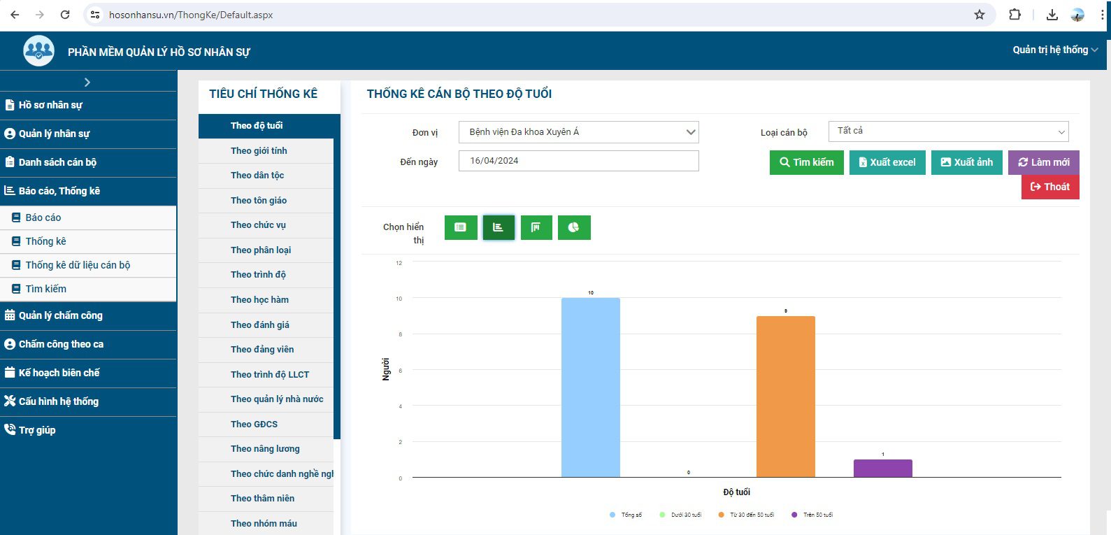This screenshot has height=535, width=1111.
Task: Select the horizontal bar chart display icon
Action: [499, 227]
